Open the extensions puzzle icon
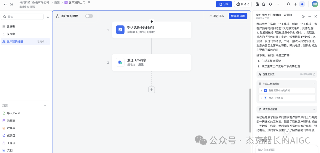This screenshot has width=320, height=153. (x=264, y=4)
